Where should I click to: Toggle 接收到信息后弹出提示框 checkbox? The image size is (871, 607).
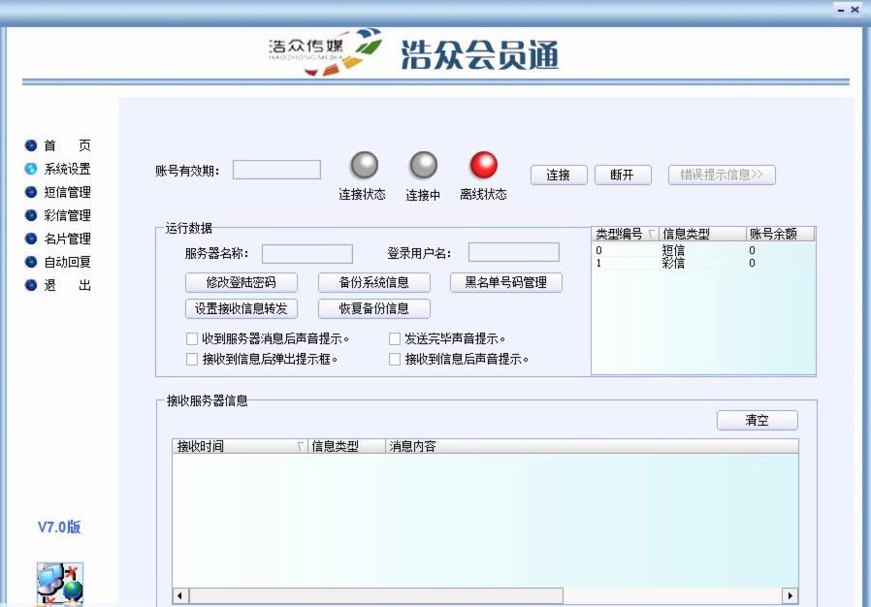(192, 360)
